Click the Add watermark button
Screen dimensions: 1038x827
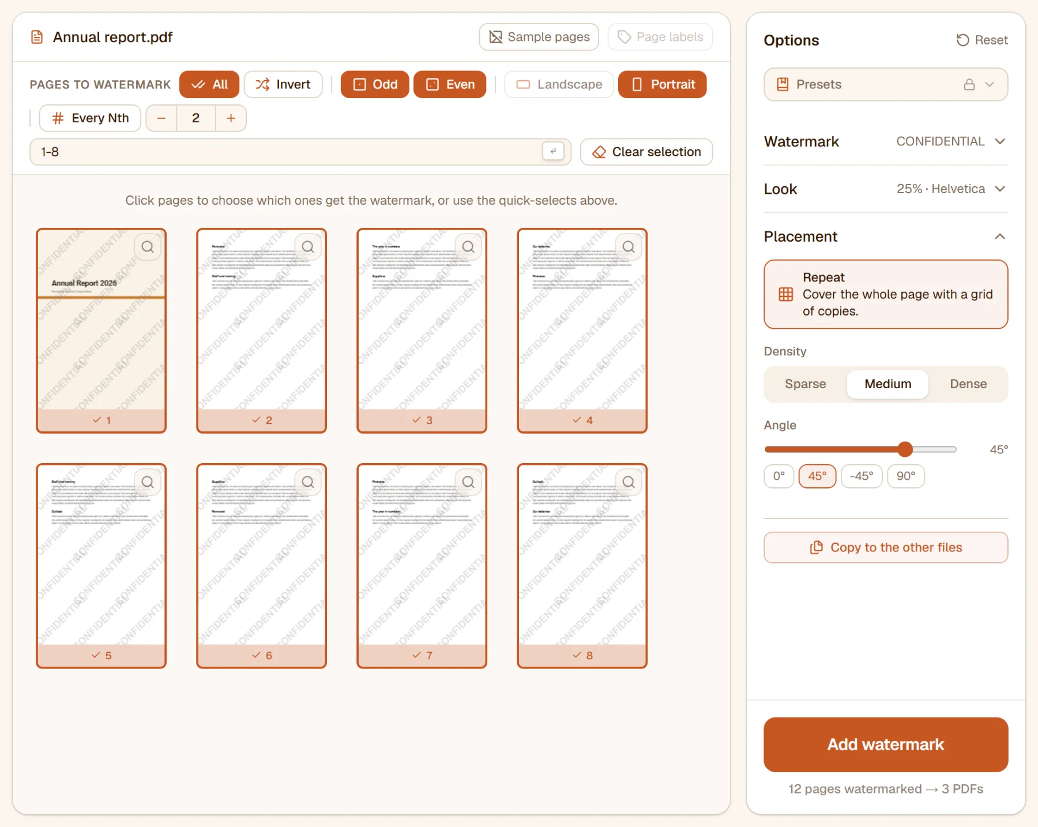(886, 745)
